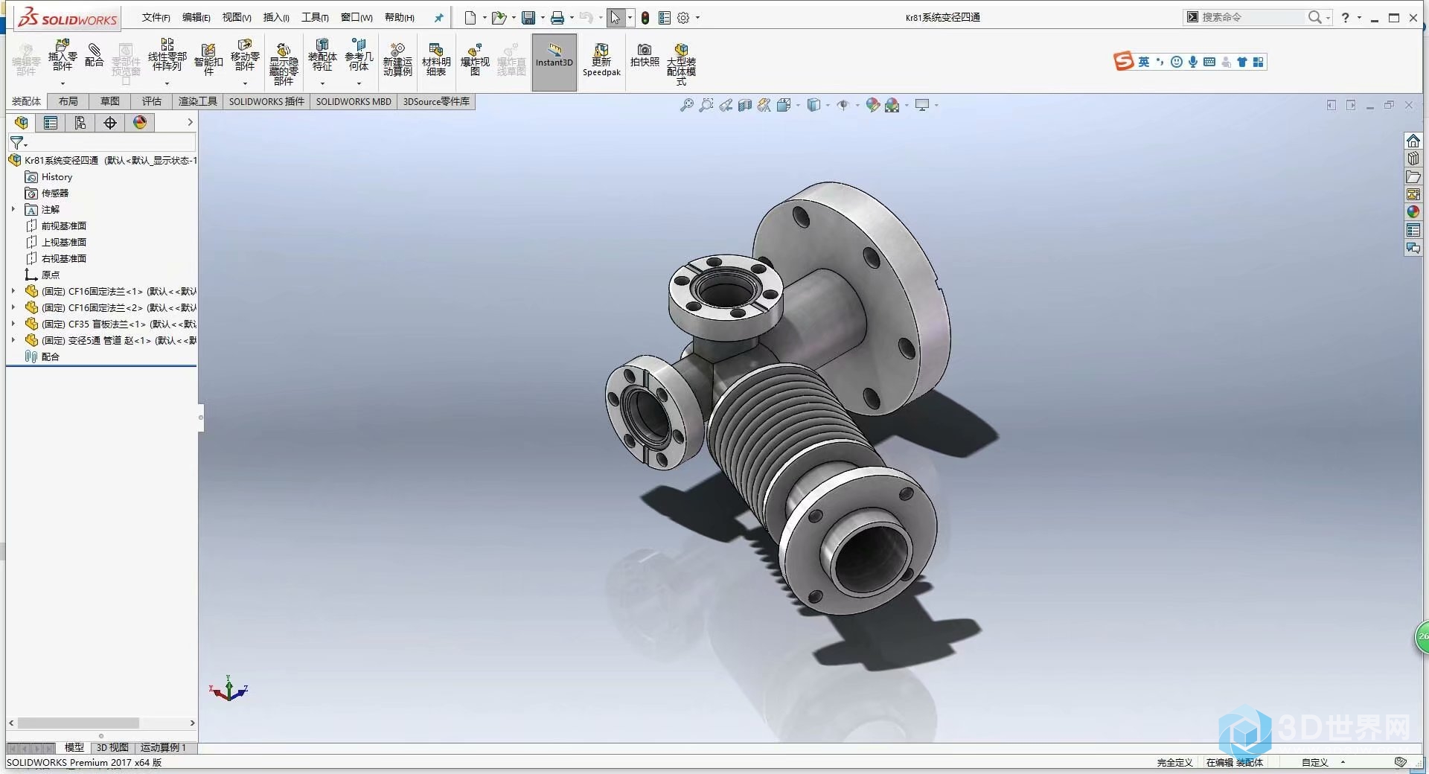
Task: Click the Print toolbar icon
Action: tap(557, 18)
